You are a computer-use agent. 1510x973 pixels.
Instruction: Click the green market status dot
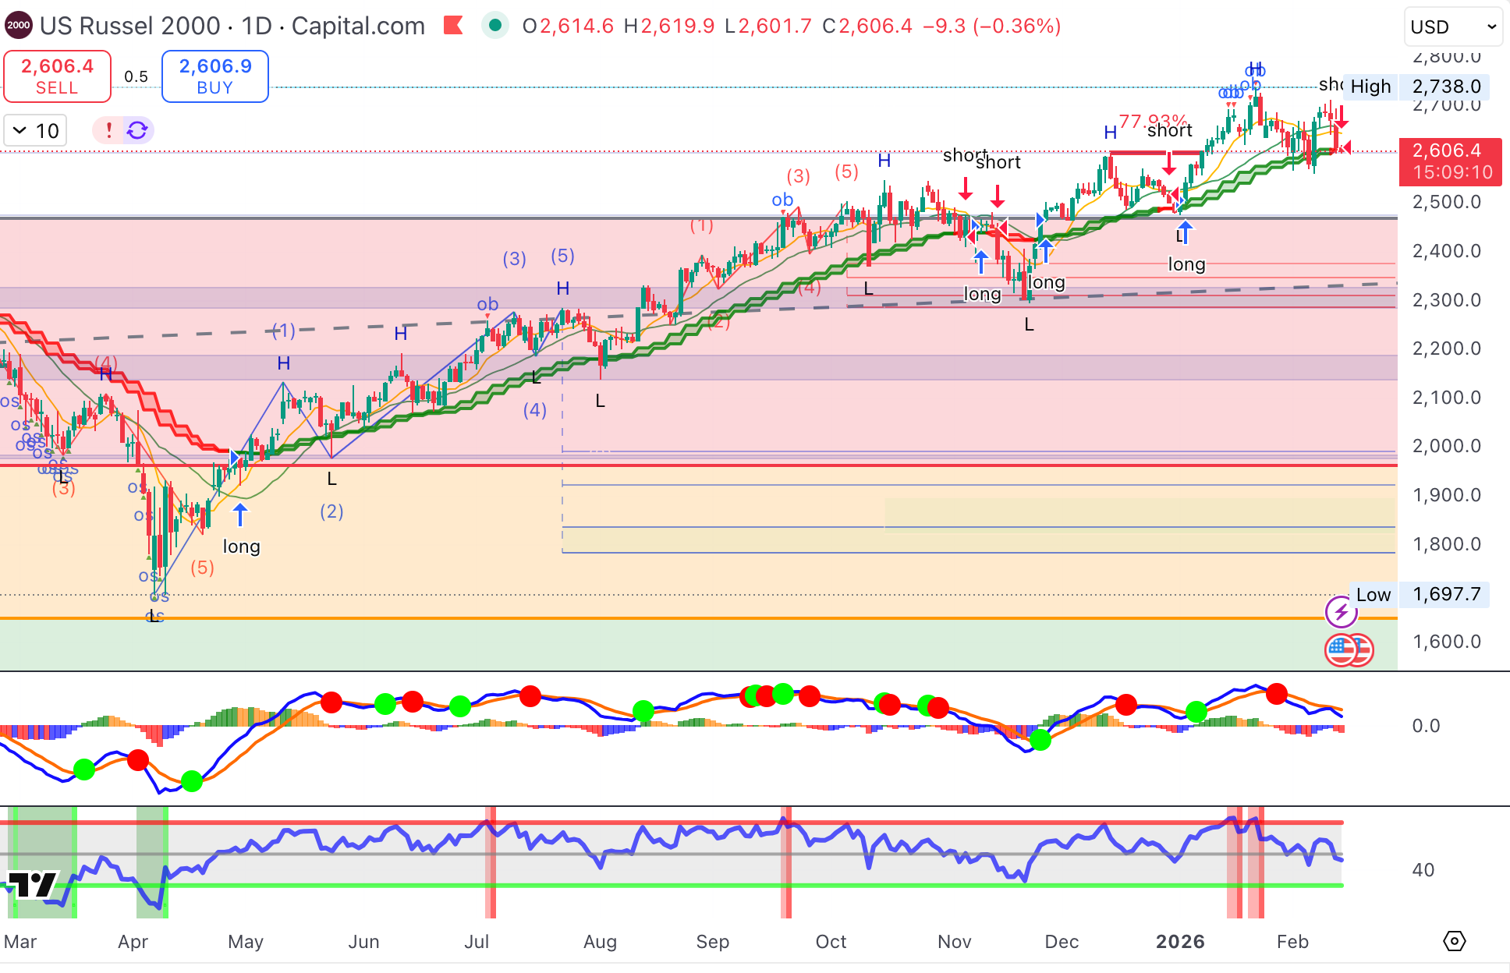click(x=494, y=26)
